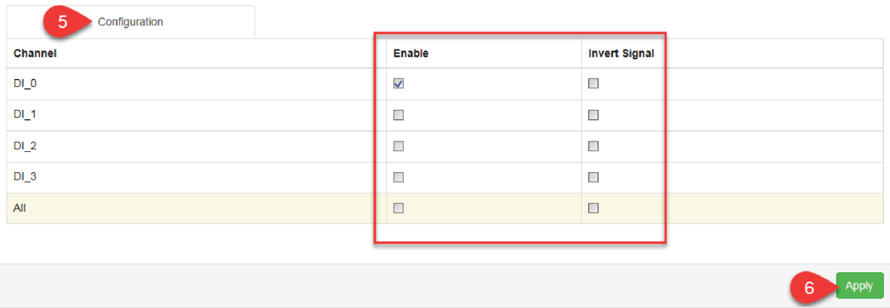Viewport: 890px width, 308px height.
Task: Enable channel DI_1
Action: click(399, 115)
